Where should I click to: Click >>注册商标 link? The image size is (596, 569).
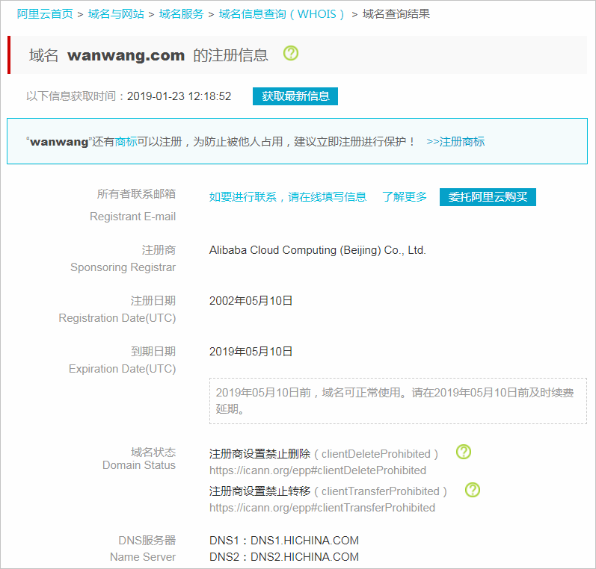(455, 142)
